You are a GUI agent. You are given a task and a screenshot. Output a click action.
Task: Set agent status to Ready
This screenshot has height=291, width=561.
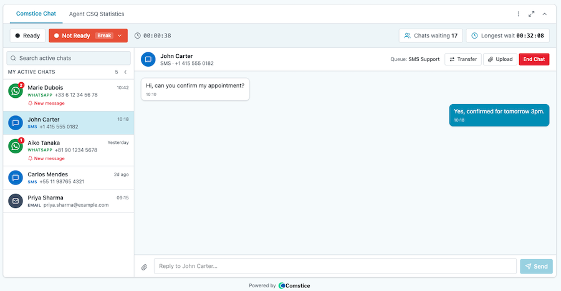click(27, 36)
